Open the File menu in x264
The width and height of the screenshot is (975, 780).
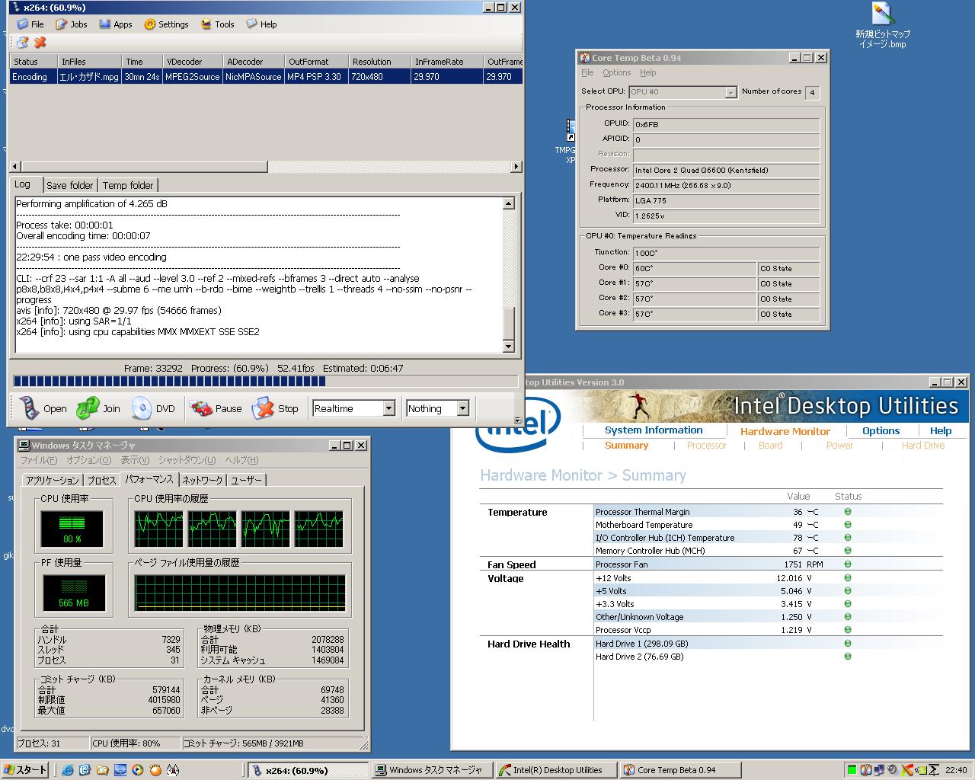click(x=30, y=24)
